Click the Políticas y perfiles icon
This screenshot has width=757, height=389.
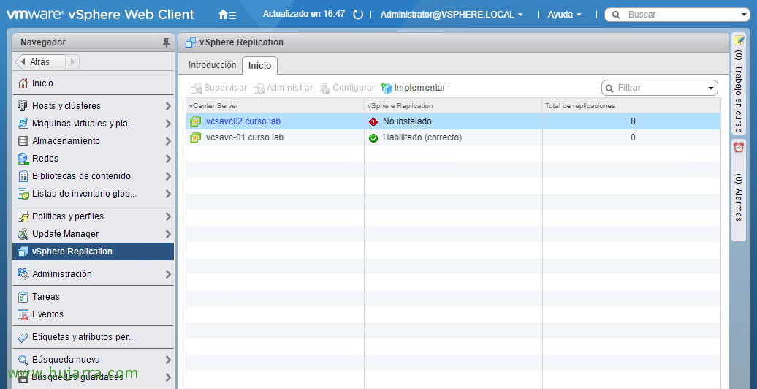click(x=23, y=216)
